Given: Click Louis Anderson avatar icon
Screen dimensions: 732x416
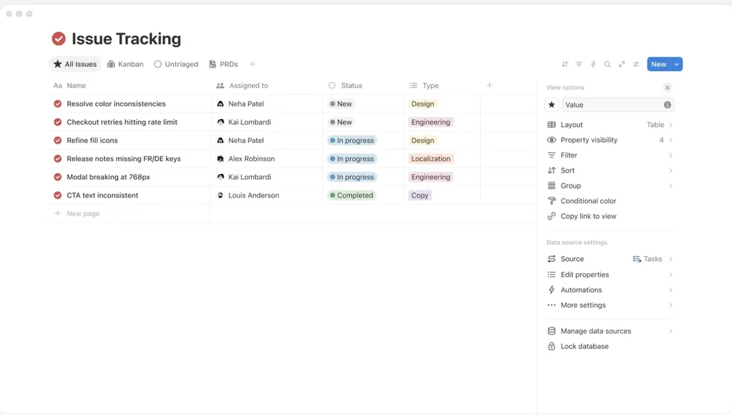Looking at the screenshot, I should point(220,195).
